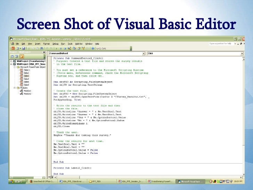This screenshot has height=190, width=253.
Task: Open the Add-Ins menu
Action: click(79, 44)
